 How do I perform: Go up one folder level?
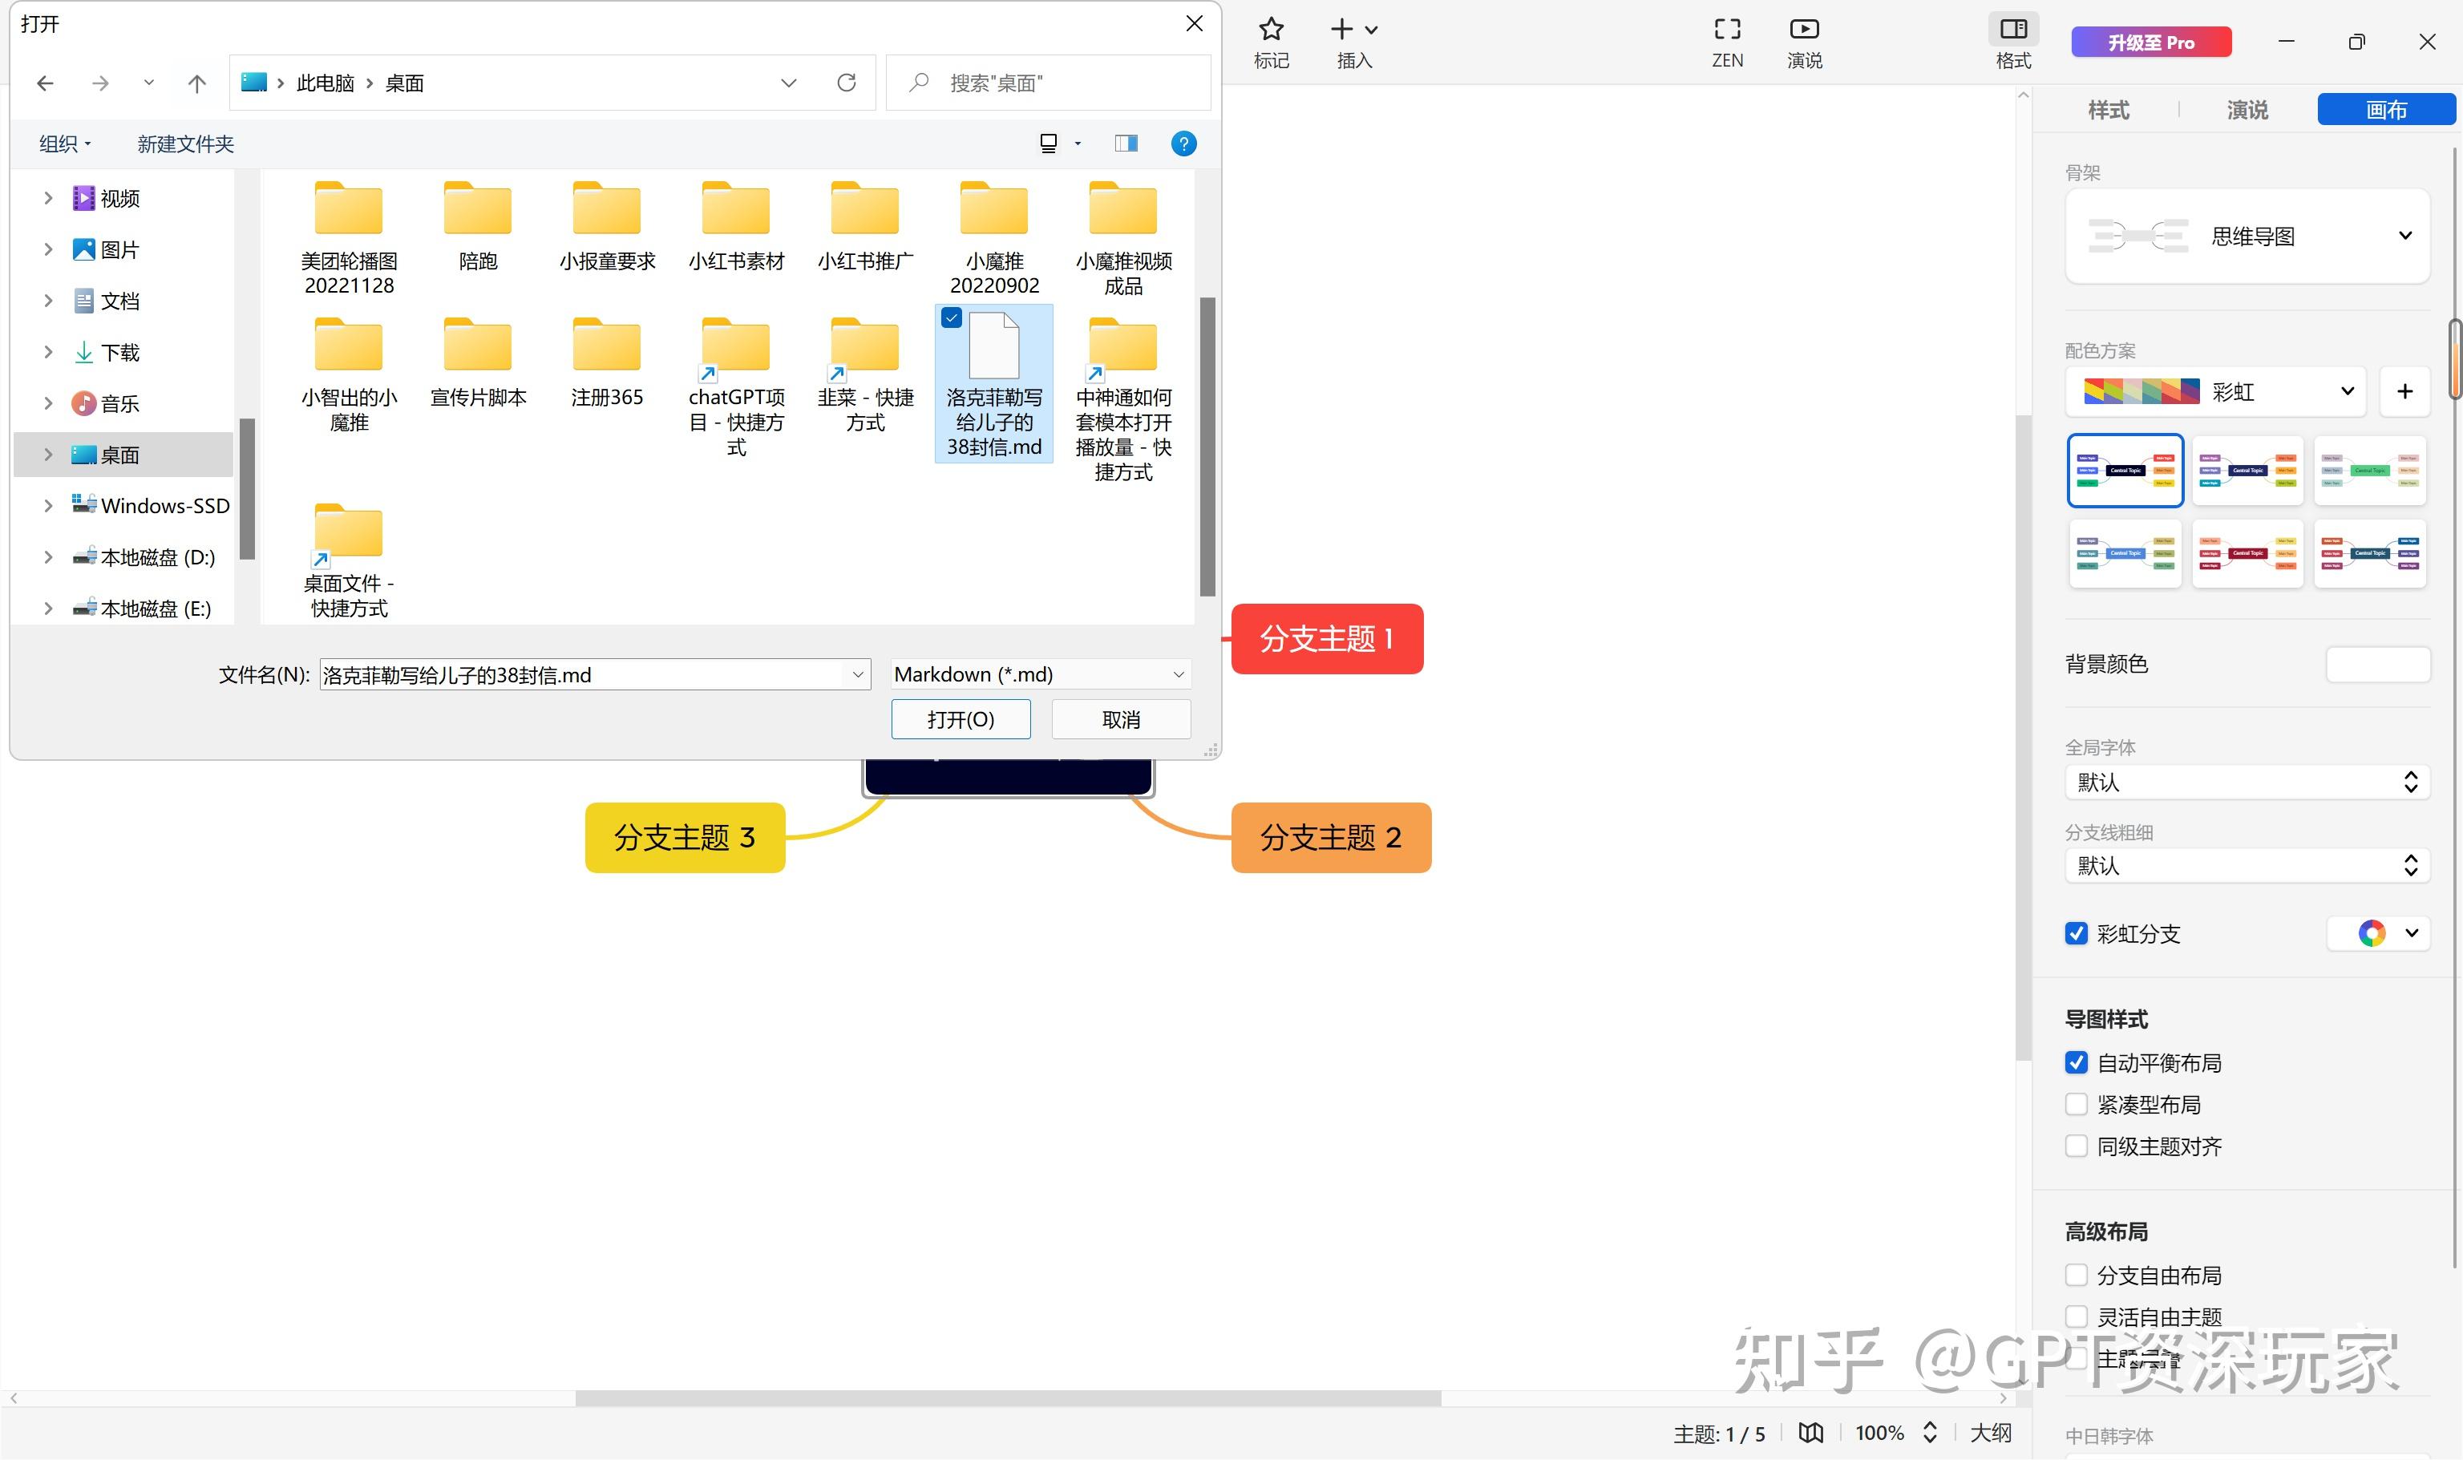[x=196, y=83]
